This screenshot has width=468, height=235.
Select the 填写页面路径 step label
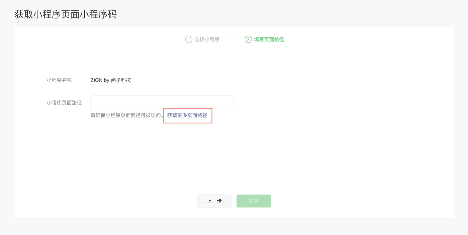tap(269, 39)
